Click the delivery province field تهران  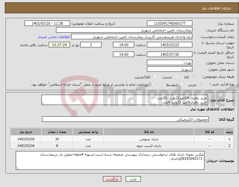(x=170, y=62)
